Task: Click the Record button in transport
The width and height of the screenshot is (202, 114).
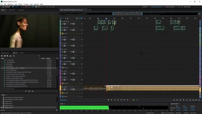Action: pos(130,100)
